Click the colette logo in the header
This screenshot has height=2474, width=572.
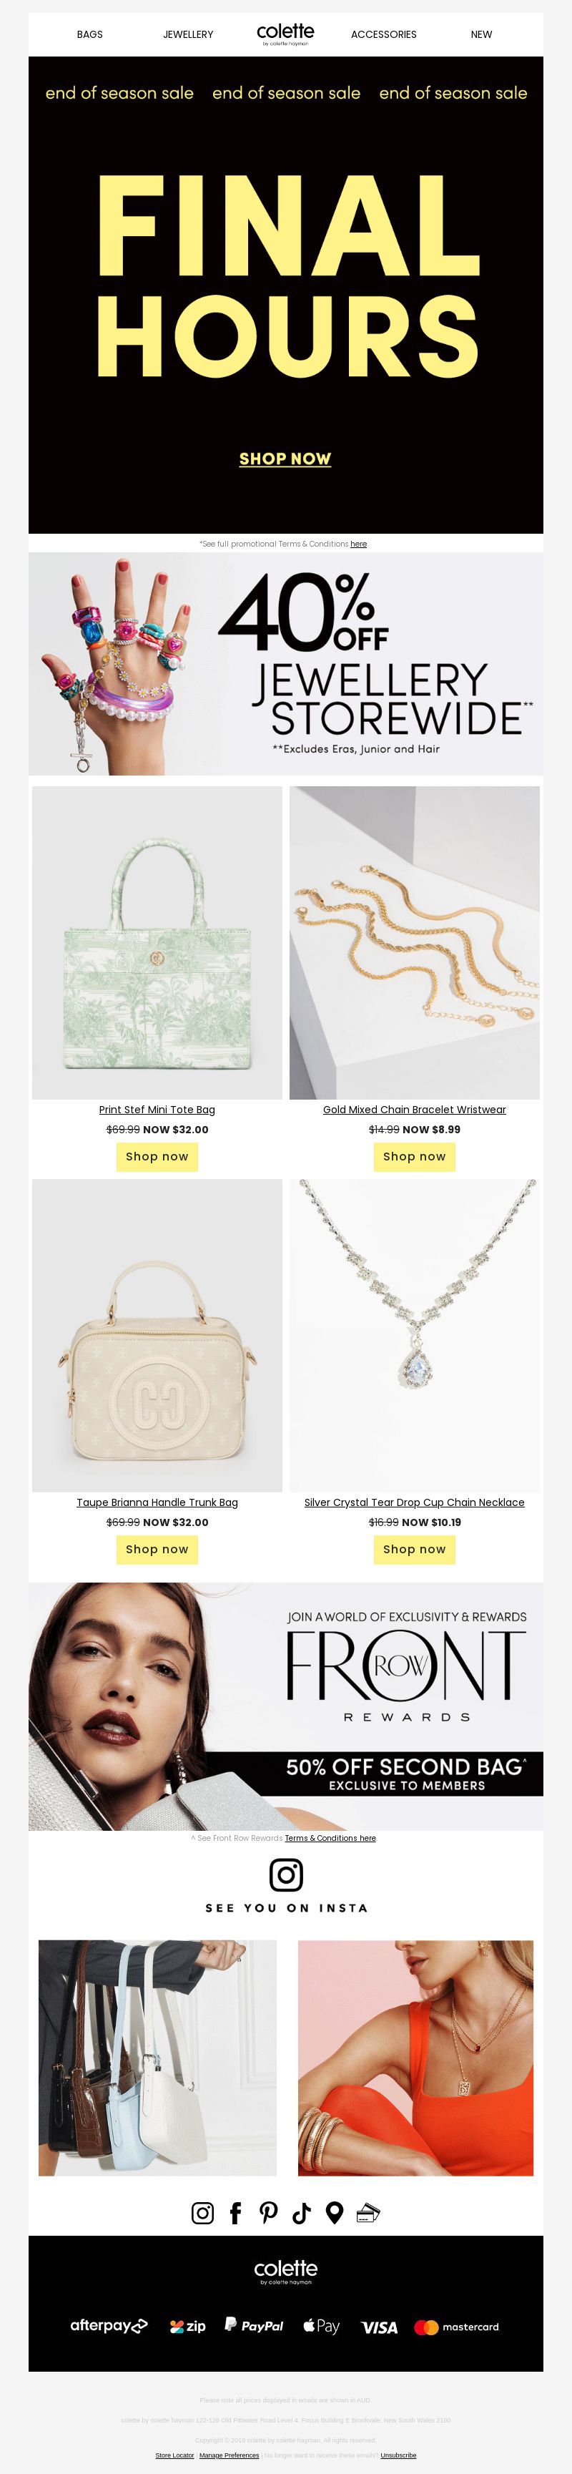pyautogui.click(x=286, y=34)
